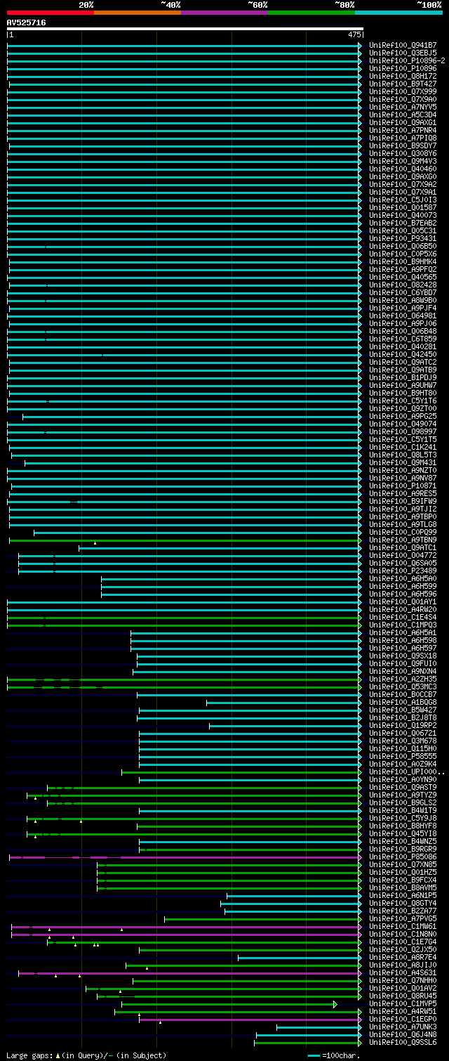Screen dimensions: 449x1061
Task: Select the UniRef100_O64981 label
Action: click(x=403, y=316)
